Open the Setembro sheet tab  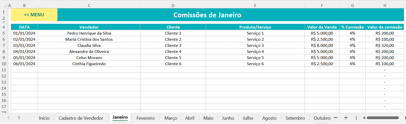point(295,118)
